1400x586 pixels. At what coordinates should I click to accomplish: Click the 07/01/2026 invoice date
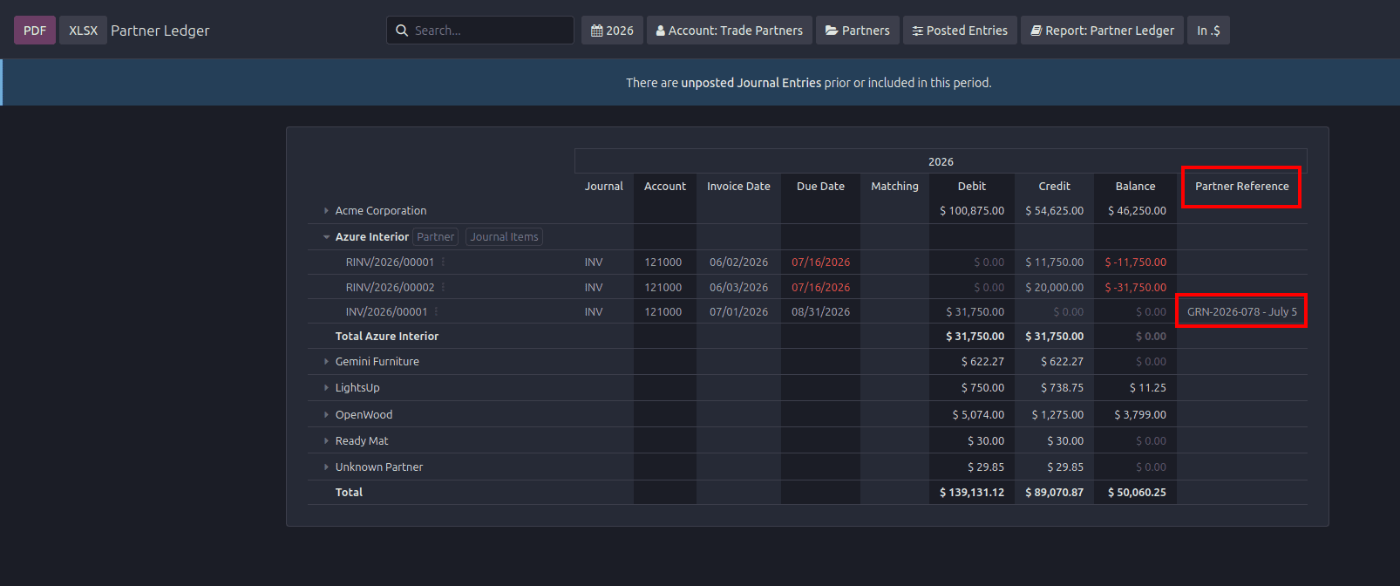coord(738,312)
